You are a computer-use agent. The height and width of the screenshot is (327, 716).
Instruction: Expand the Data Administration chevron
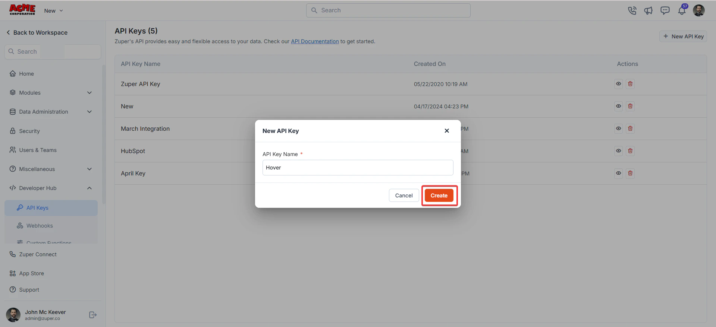[x=89, y=112]
